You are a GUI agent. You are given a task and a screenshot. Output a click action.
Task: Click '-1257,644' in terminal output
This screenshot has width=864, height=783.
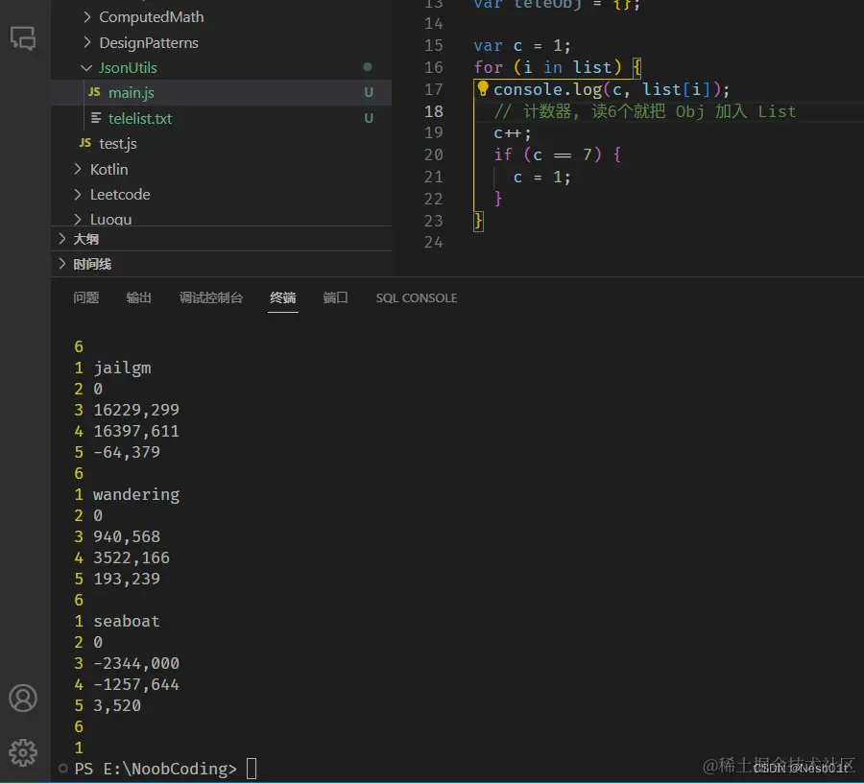click(136, 684)
